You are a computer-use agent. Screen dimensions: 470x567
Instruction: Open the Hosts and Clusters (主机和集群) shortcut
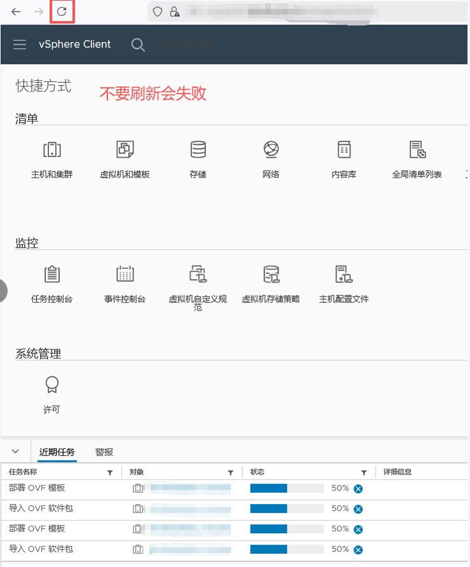[x=52, y=150]
